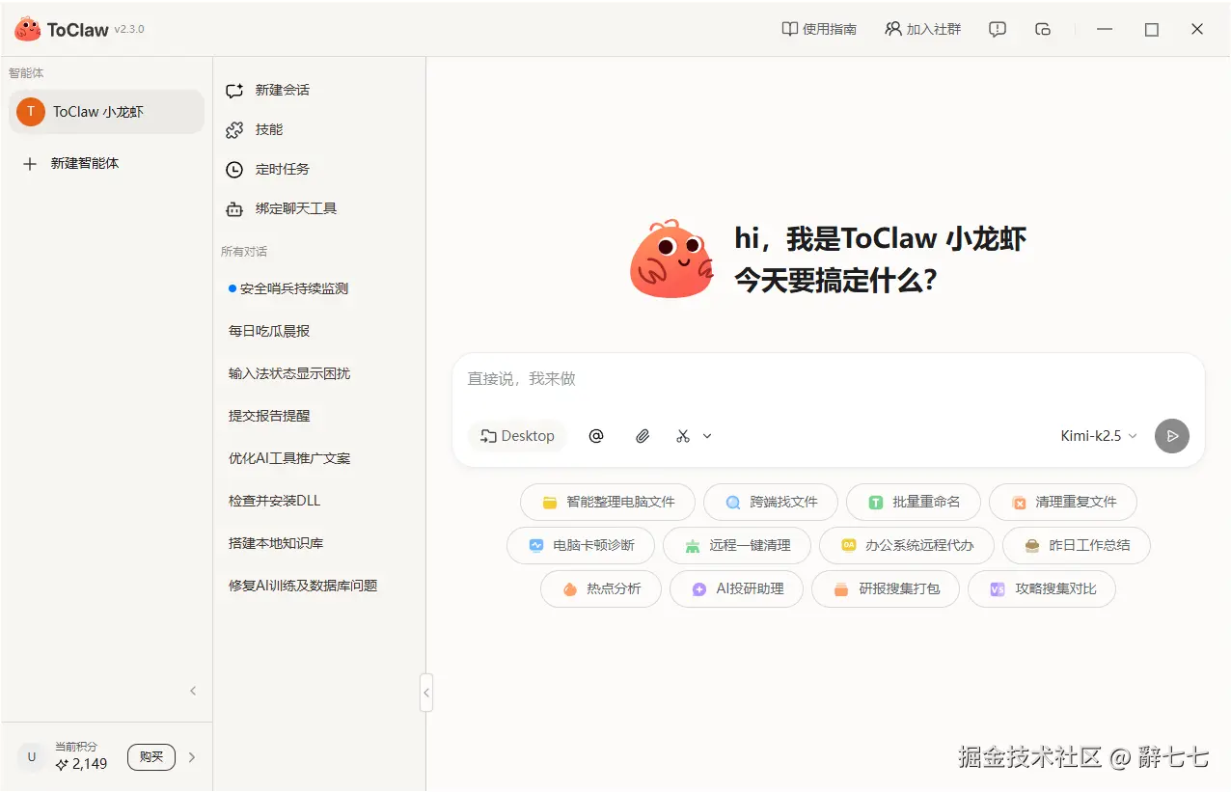The height and width of the screenshot is (792, 1231).
Task: Choose the 远程一键清理 suggestion chip
Action: [737, 545]
